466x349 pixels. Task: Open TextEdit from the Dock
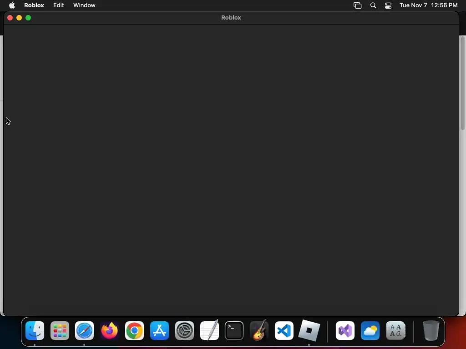coord(209,330)
